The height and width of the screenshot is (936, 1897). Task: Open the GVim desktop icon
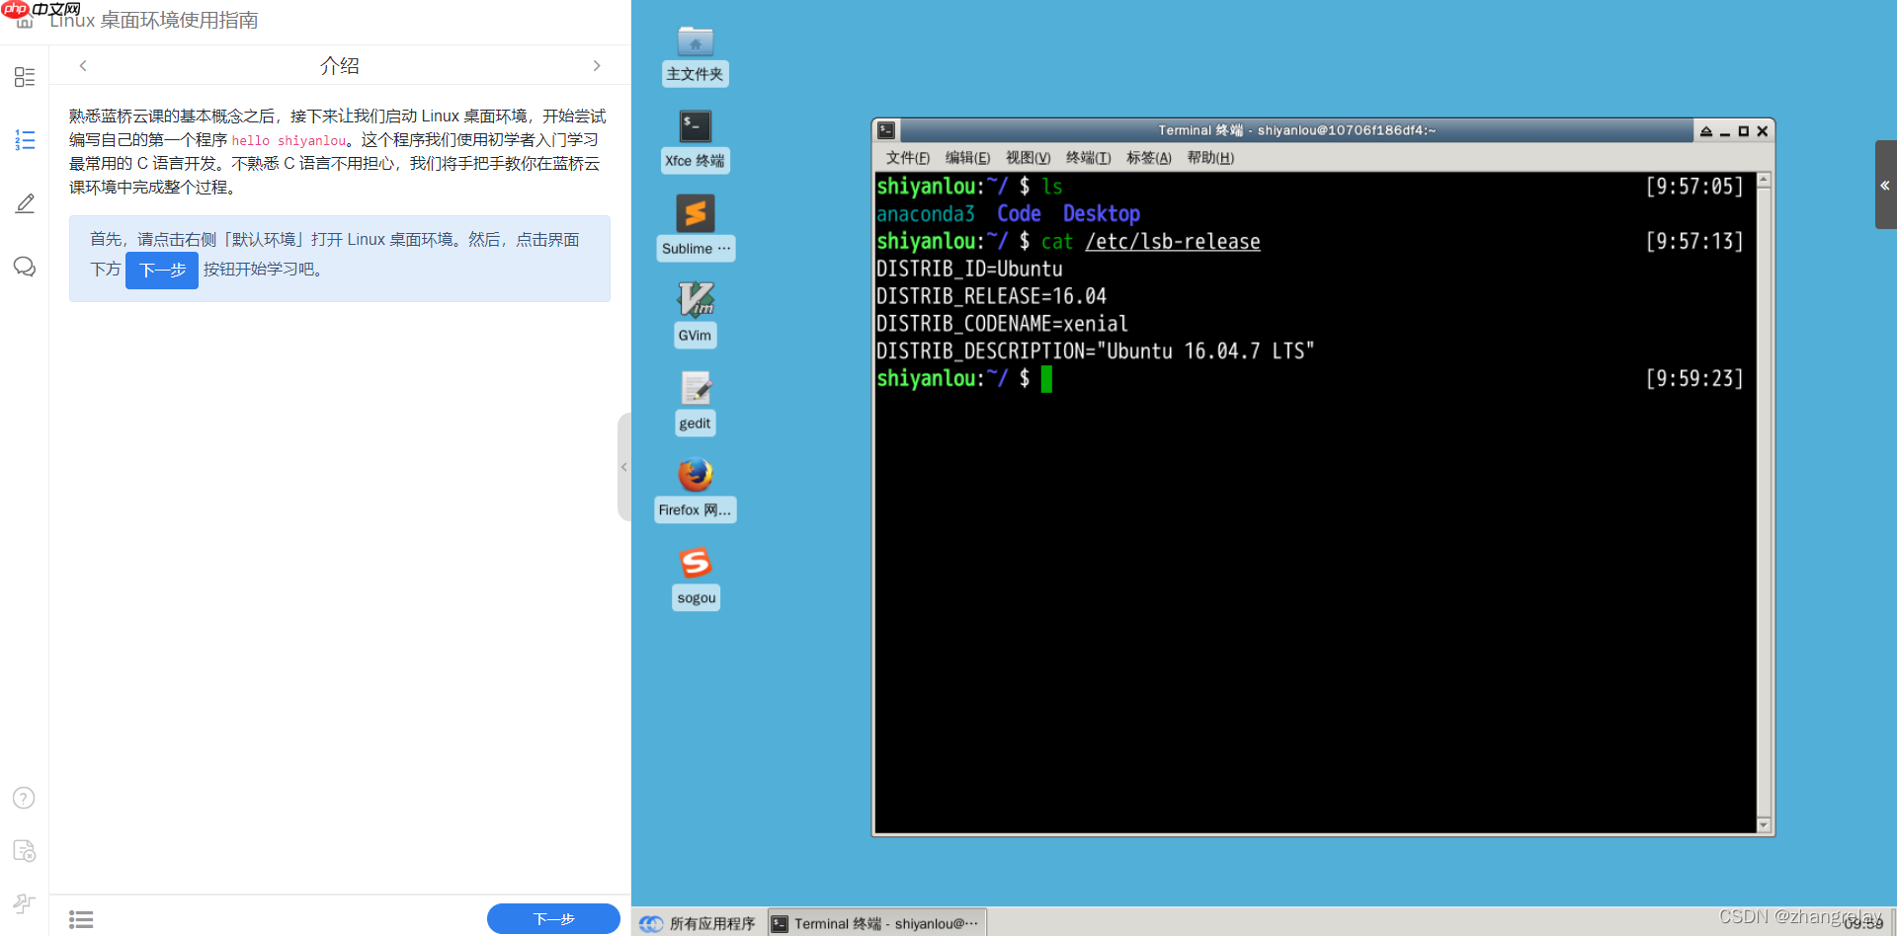point(695,300)
